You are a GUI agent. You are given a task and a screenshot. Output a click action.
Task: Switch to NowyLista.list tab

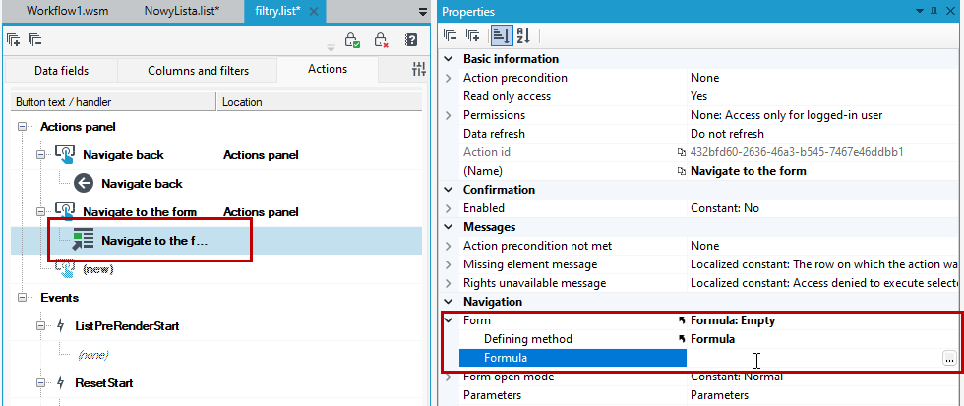point(181,11)
